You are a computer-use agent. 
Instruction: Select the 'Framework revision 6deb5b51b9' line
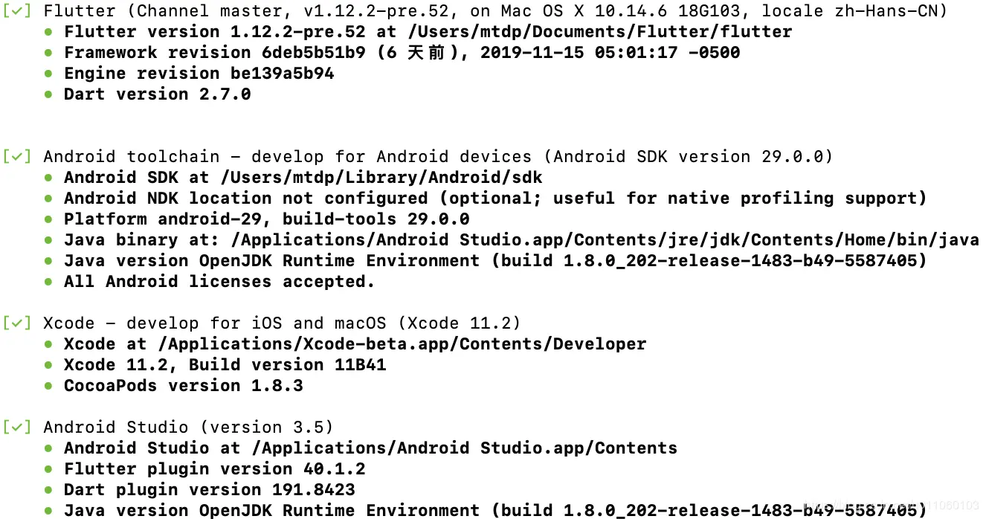402,53
